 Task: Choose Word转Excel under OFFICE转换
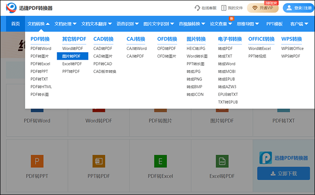click(x=260, y=48)
